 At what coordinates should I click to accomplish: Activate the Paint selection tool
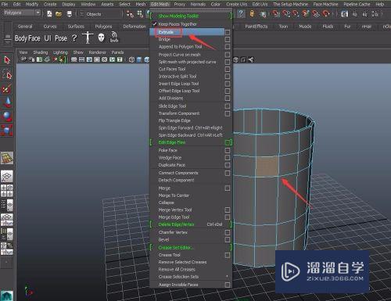(7, 88)
